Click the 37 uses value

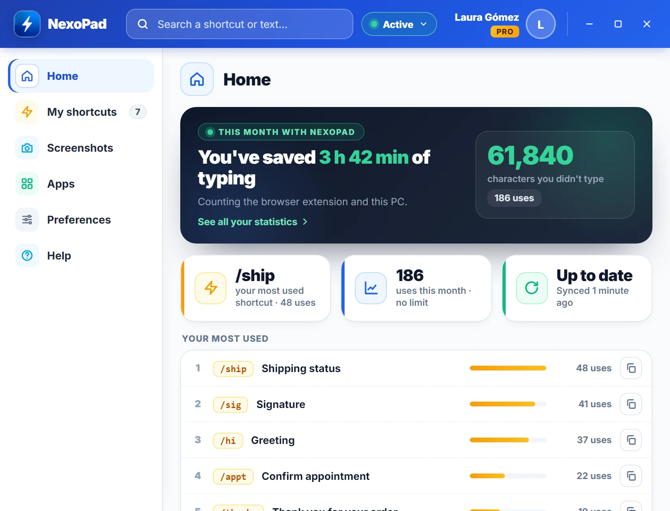[x=594, y=440]
